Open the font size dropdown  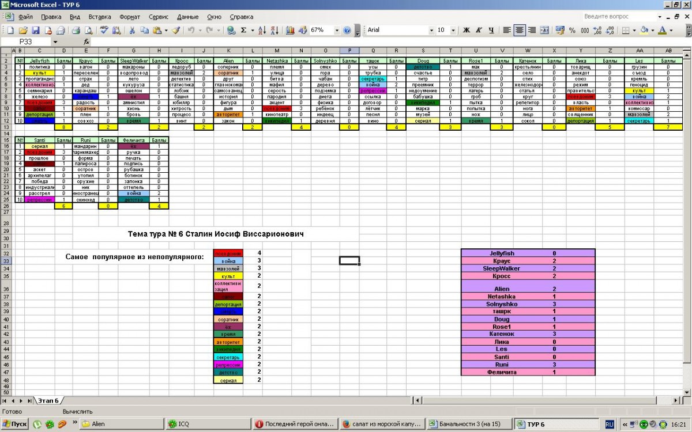(453, 30)
